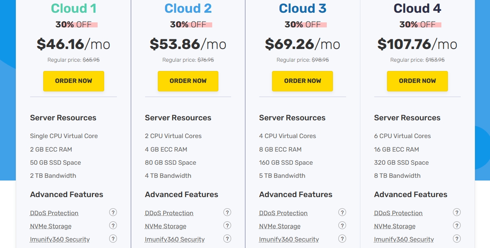This screenshot has width=490, height=248.
Task: Click help icon for Cloud 3 Imunify360 Security
Action: (342, 238)
